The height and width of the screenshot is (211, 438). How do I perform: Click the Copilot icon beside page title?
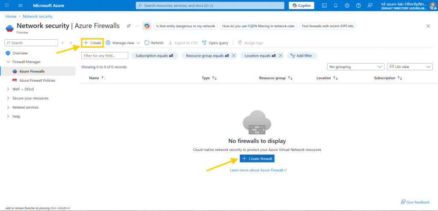point(147,26)
